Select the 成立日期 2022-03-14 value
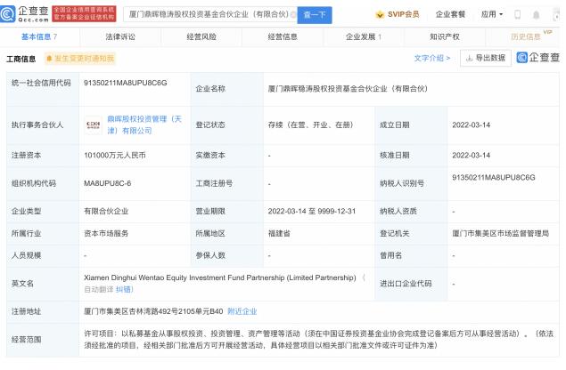The height and width of the screenshot is (370, 566). [x=471, y=125]
